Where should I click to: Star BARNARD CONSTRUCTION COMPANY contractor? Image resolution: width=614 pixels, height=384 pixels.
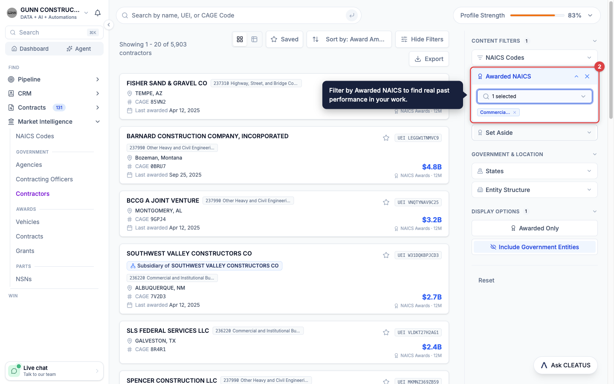pos(386,138)
